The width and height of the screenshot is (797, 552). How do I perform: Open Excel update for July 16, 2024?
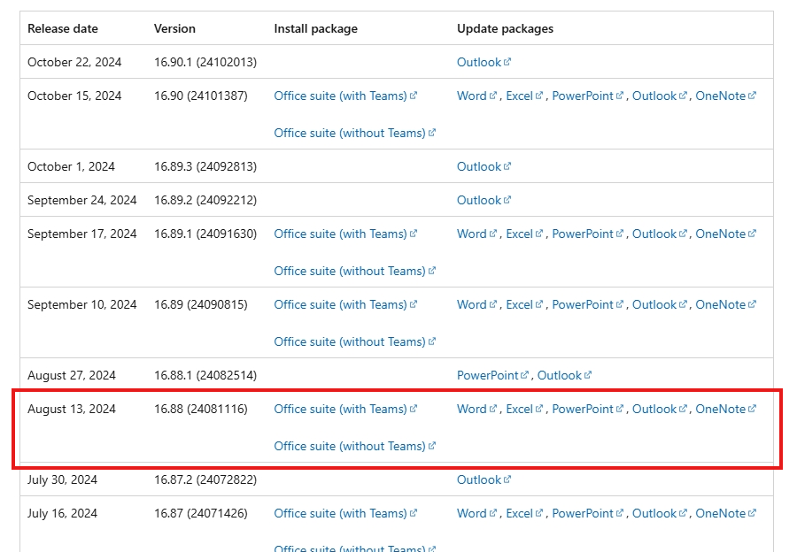click(x=524, y=513)
